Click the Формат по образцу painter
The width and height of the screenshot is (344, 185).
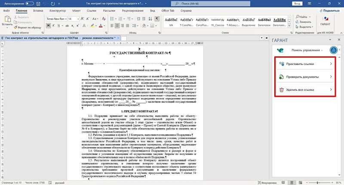[28, 27]
